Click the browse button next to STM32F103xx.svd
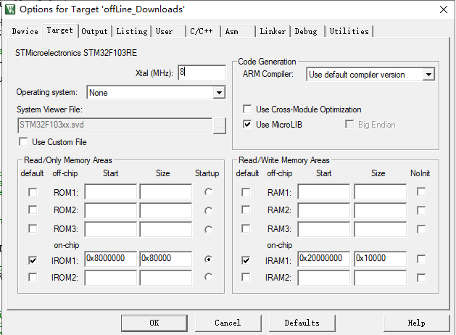 (220, 124)
